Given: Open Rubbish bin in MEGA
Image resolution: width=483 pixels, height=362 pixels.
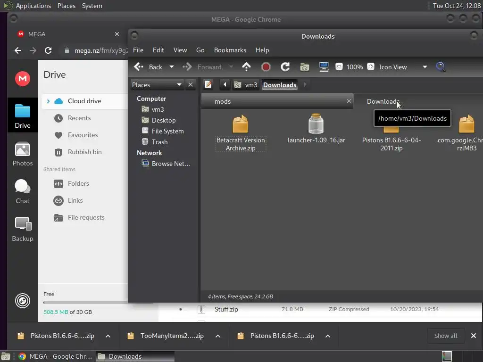Looking at the screenshot, I should click(78, 152).
